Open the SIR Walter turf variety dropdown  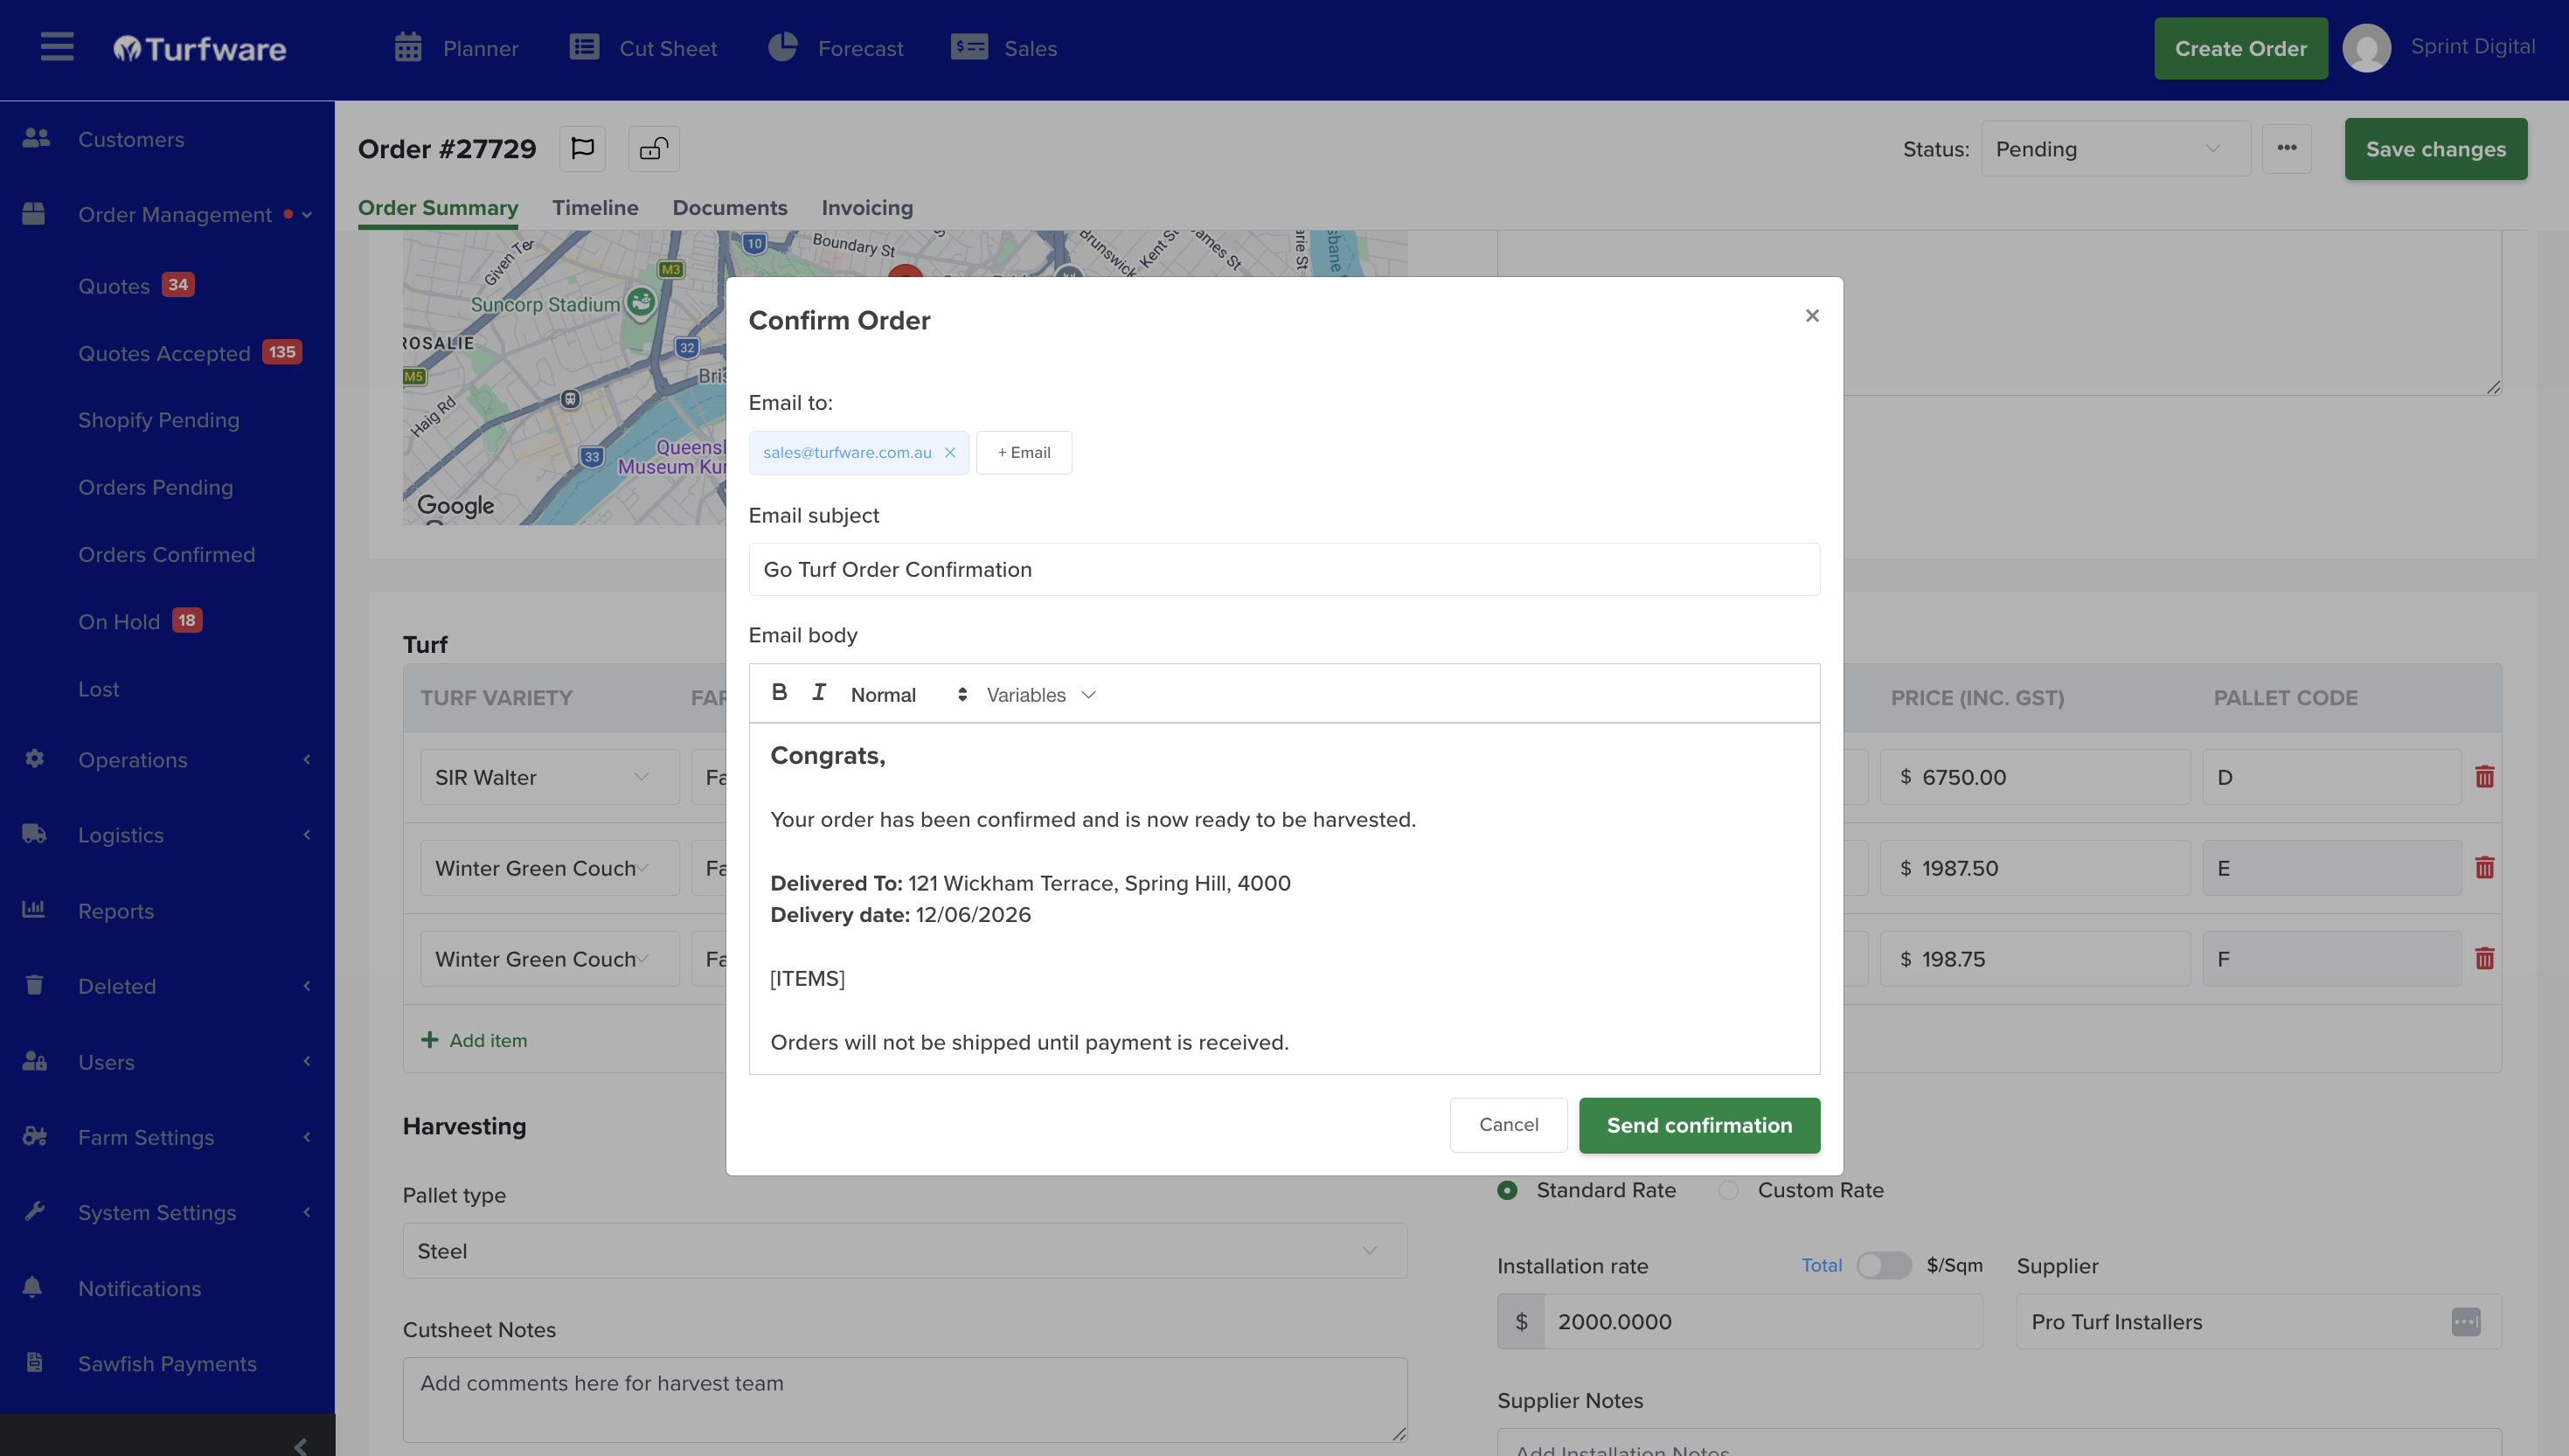click(x=549, y=777)
